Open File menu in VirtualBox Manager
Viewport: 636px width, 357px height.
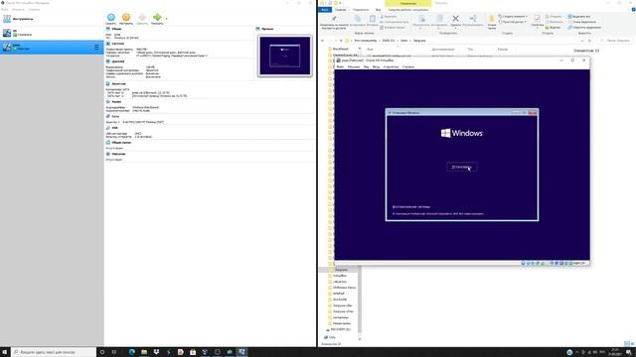pos(4,9)
